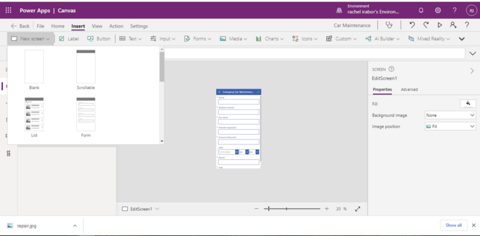Image resolution: width=480 pixels, height=236 pixels.
Task: Open the Icons dropdown
Action: [x=305, y=39]
